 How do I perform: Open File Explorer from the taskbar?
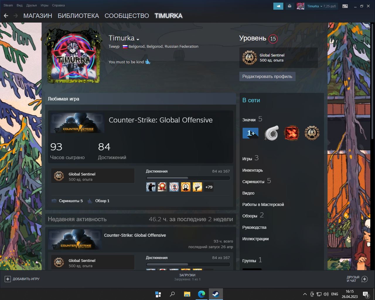[x=187, y=294]
